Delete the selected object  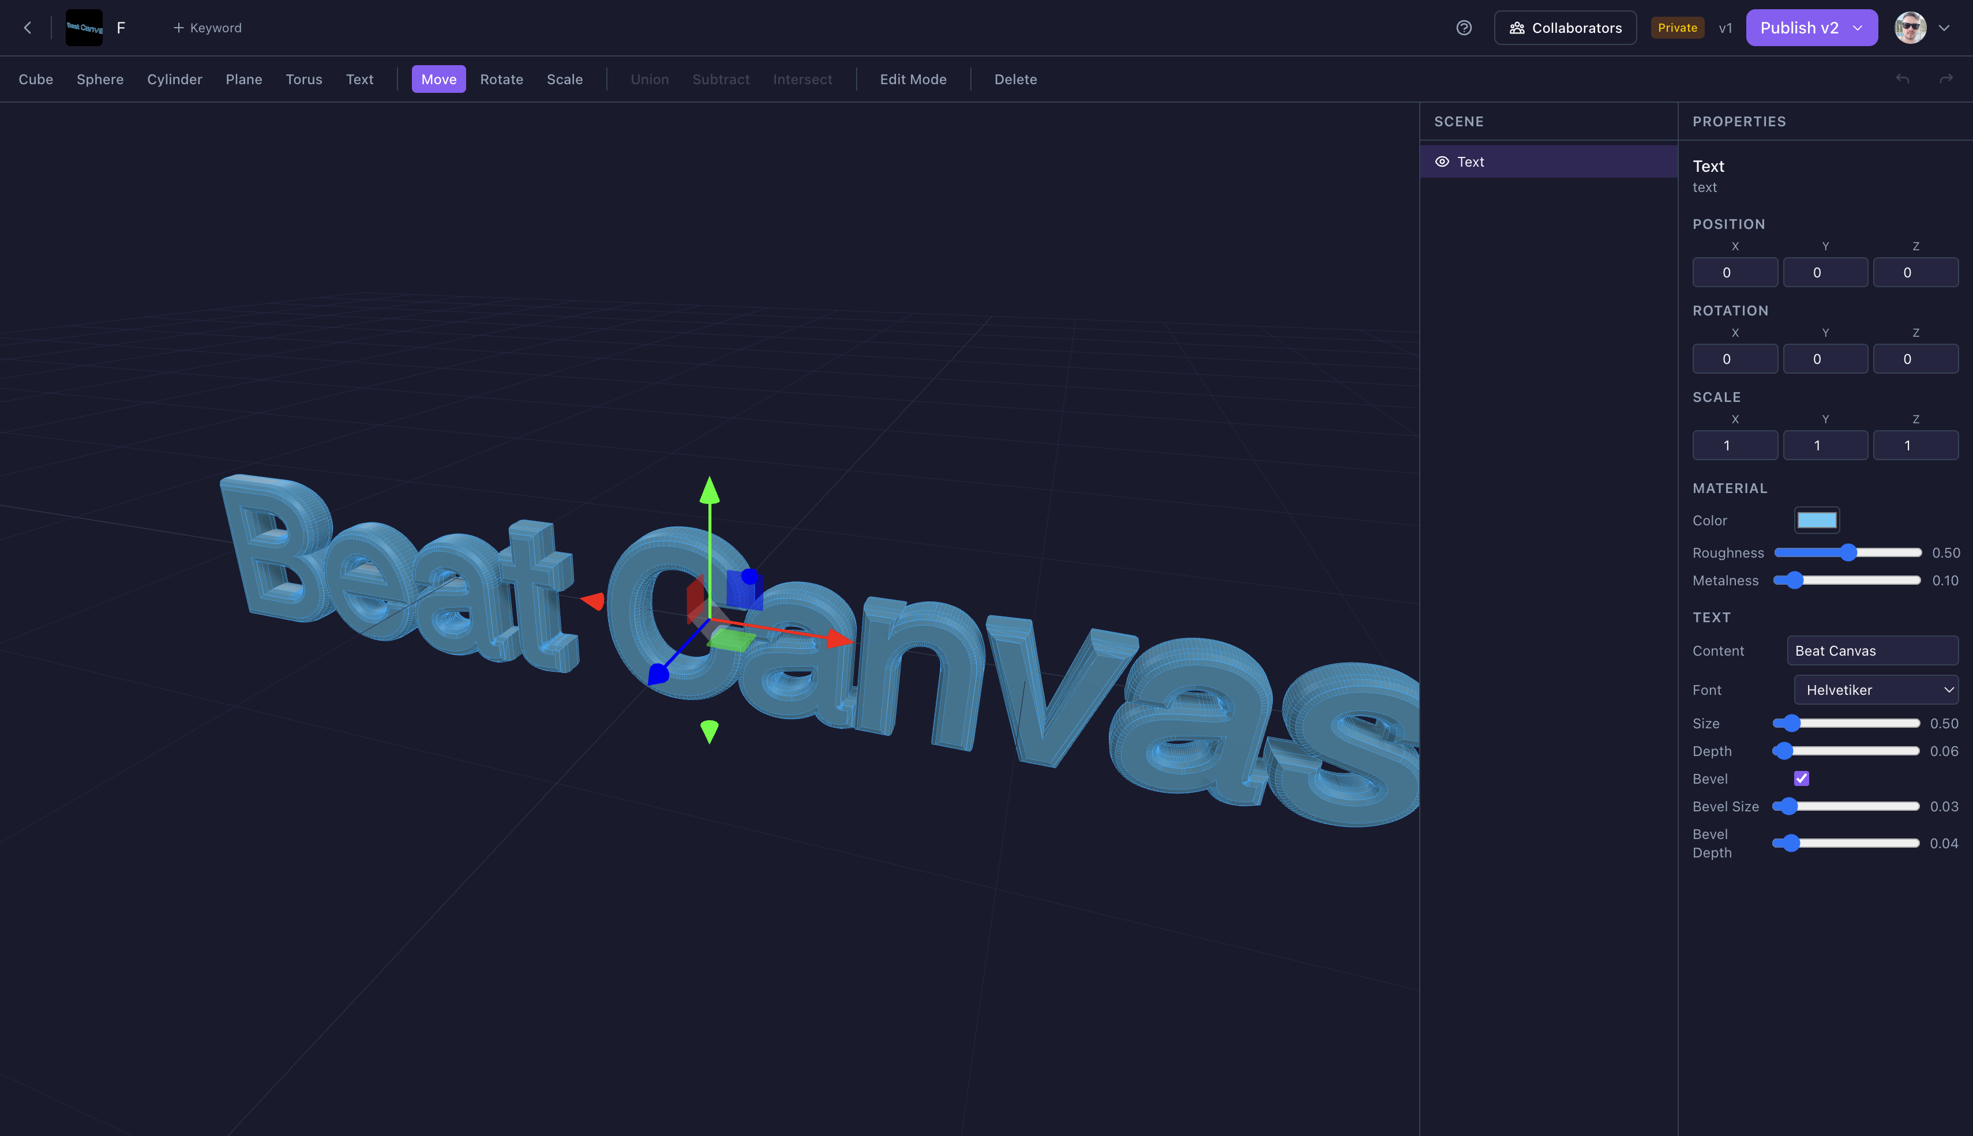click(1015, 79)
